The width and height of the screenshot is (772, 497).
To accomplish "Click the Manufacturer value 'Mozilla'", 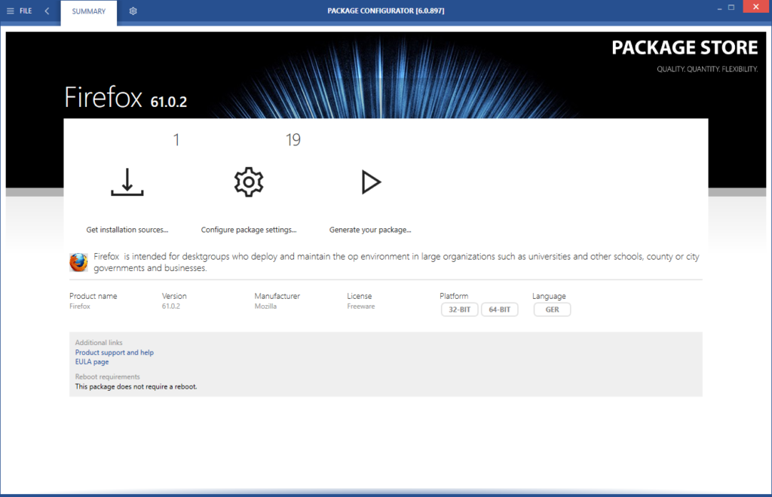I will pyautogui.click(x=265, y=306).
